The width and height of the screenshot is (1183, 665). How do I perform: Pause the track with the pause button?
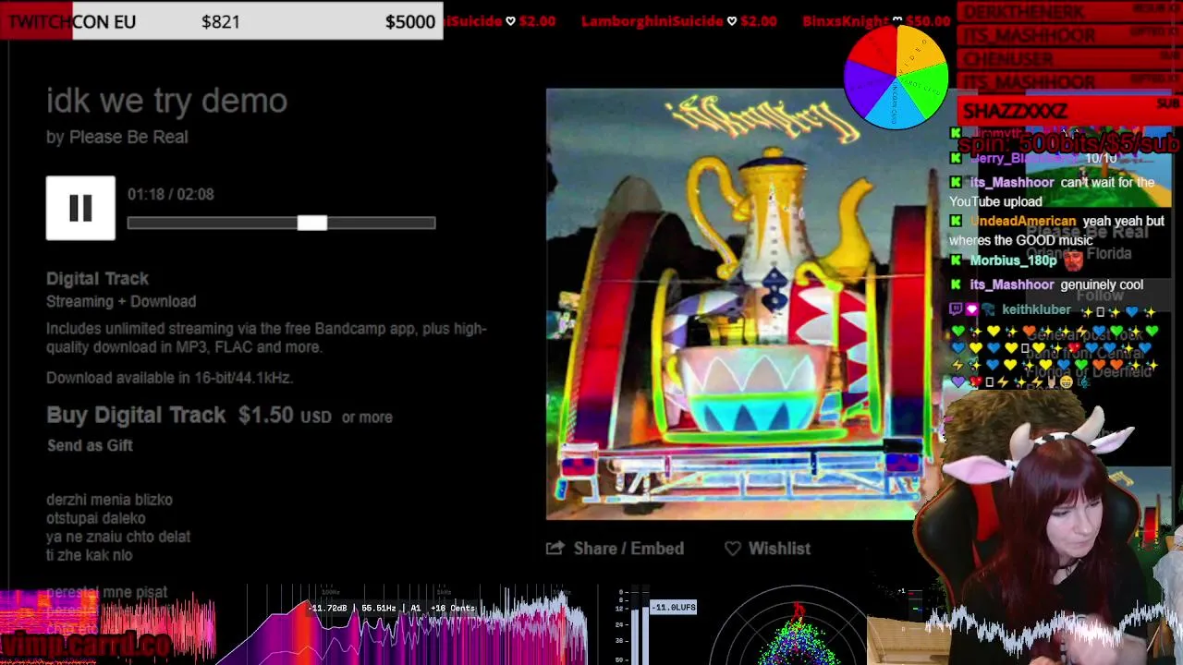tap(80, 208)
